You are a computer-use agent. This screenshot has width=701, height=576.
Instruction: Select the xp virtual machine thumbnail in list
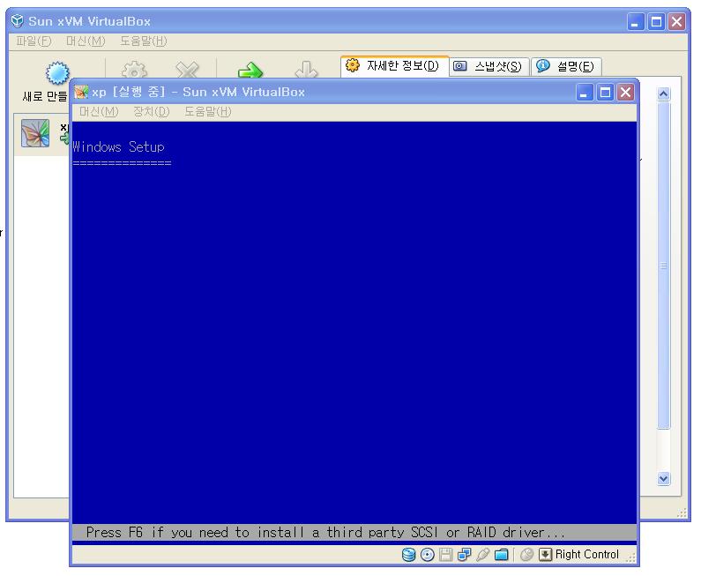35,133
